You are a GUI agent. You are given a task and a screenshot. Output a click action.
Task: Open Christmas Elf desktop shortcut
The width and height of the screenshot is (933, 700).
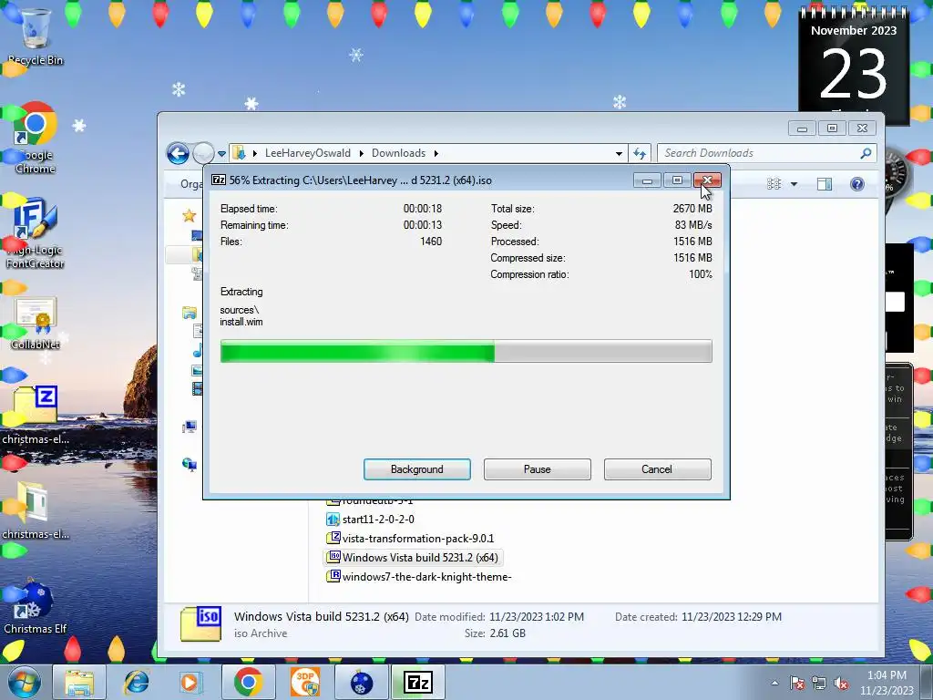(36, 606)
